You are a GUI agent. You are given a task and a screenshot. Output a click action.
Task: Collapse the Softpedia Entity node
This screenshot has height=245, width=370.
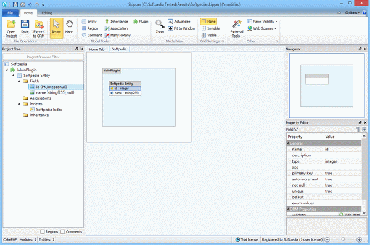click(13, 76)
